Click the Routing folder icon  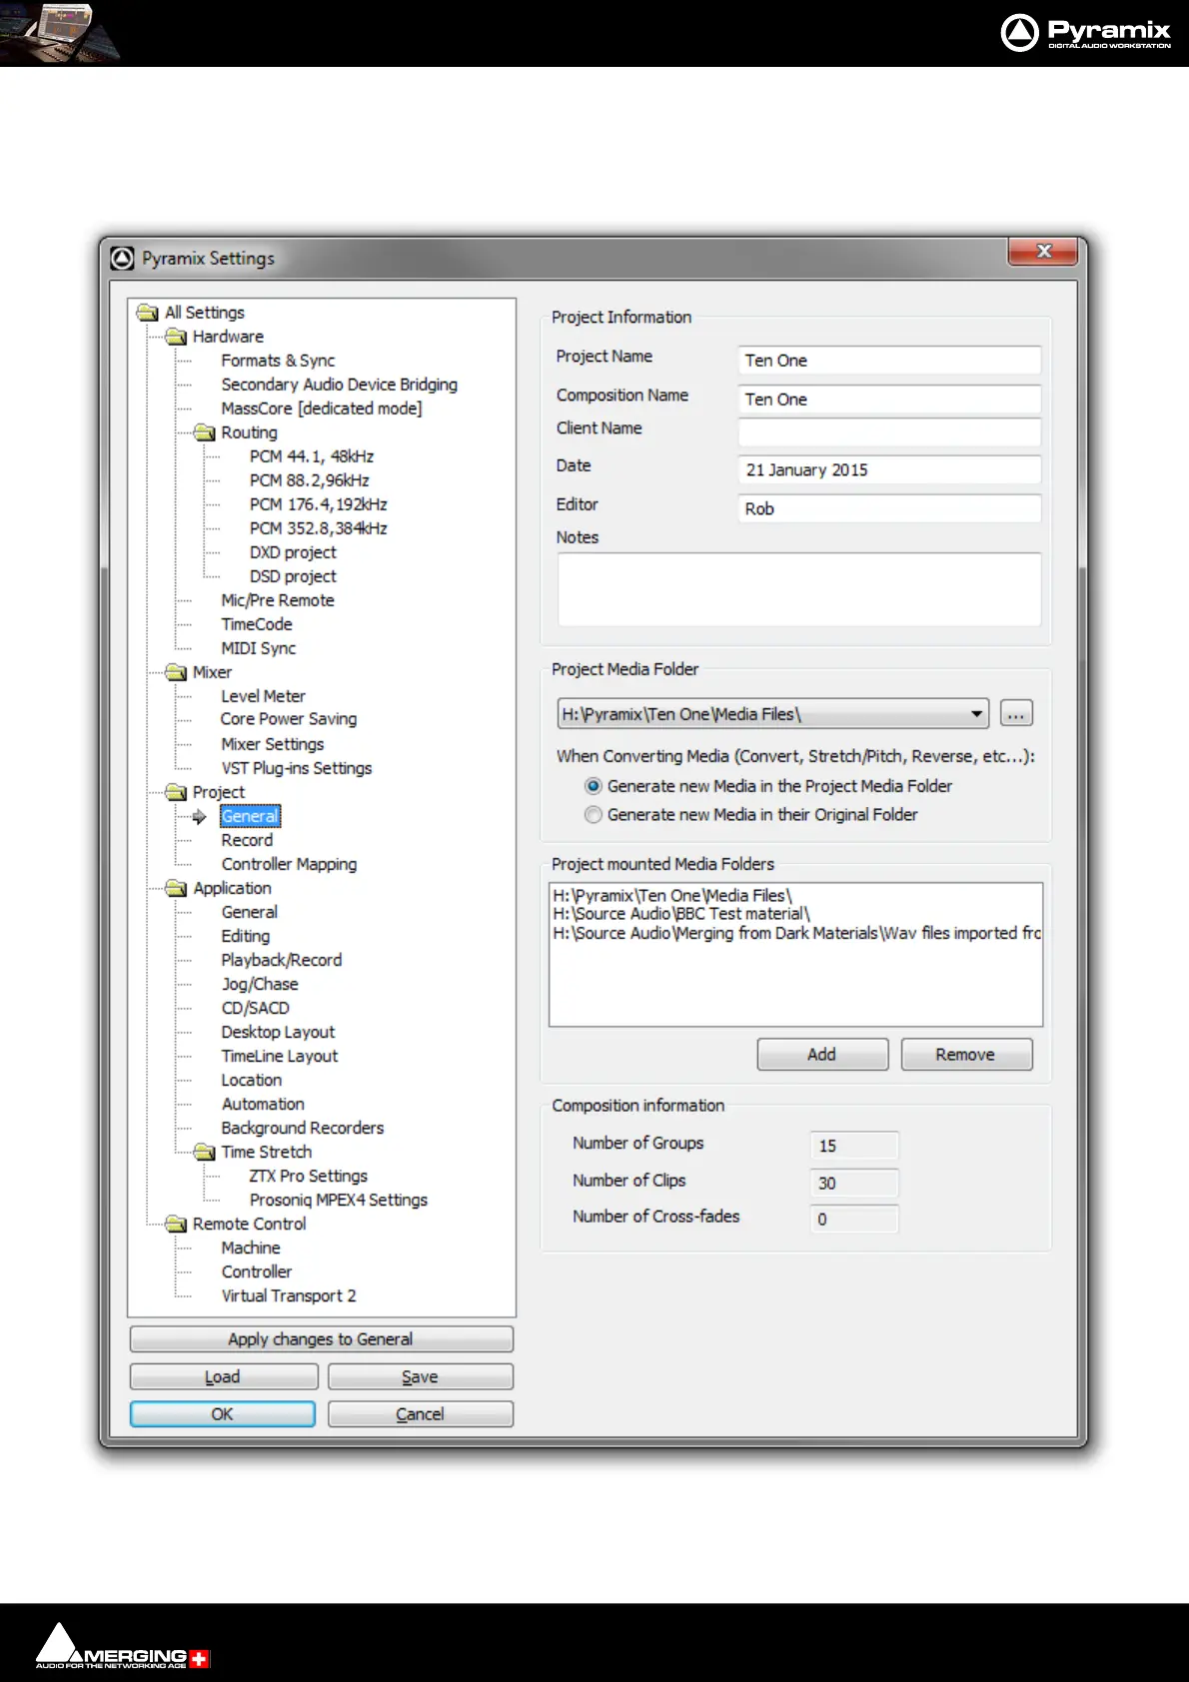click(x=205, y=432)
